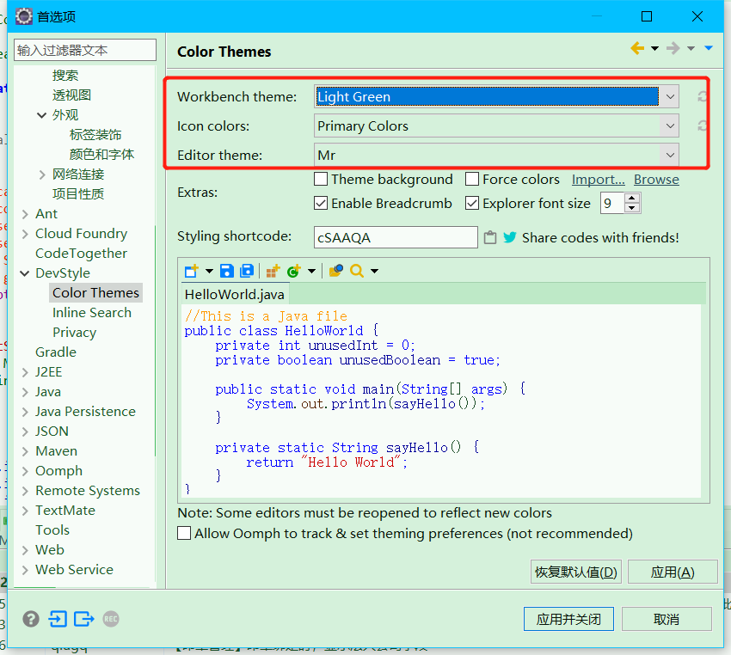Screen dimensions: 731x655
Task: Click the Save As theme icon
Action: point(246,270)
